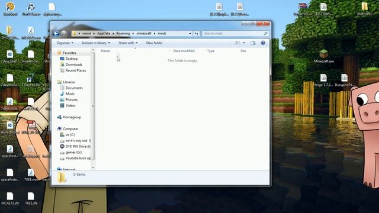379x213 pixels.
Task: Open the Pictures library
Action: (x=71, y=99)
